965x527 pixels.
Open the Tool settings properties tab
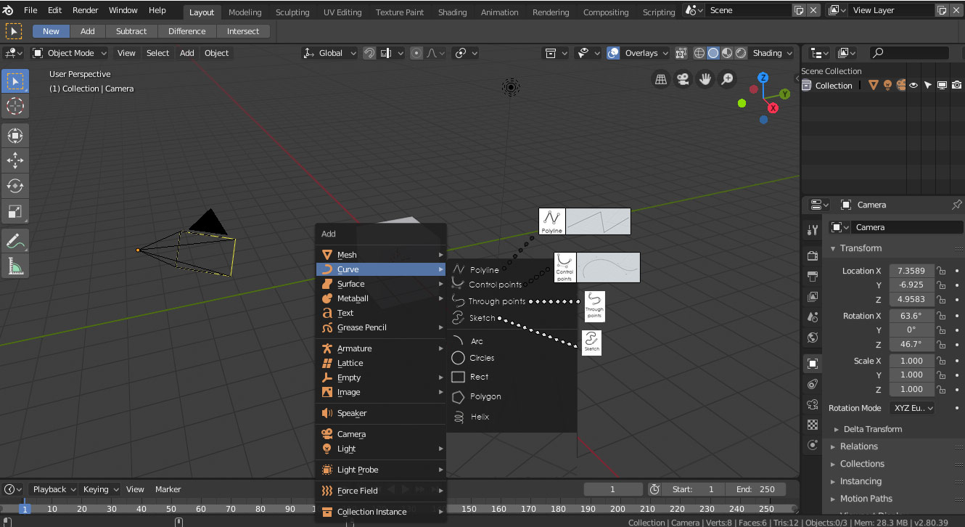[813, 231]
